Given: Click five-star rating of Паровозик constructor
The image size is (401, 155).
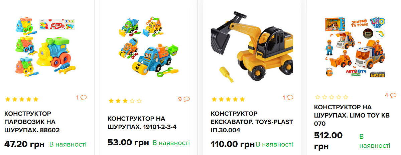Looking at the screenshot, I should [22, 99].
